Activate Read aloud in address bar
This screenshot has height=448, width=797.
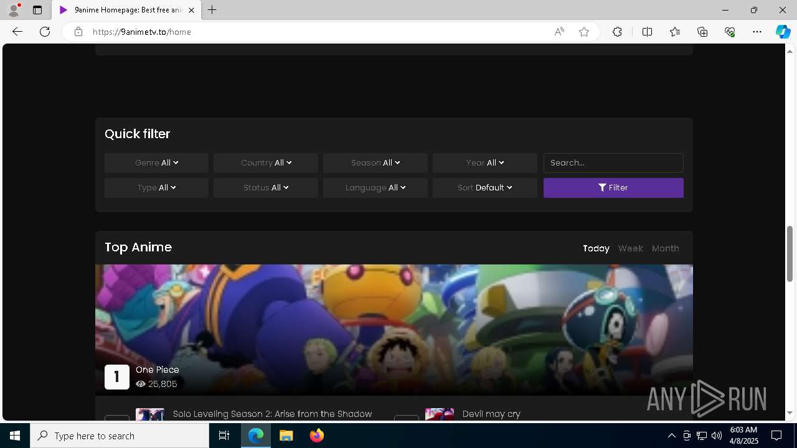coord(559,32)
